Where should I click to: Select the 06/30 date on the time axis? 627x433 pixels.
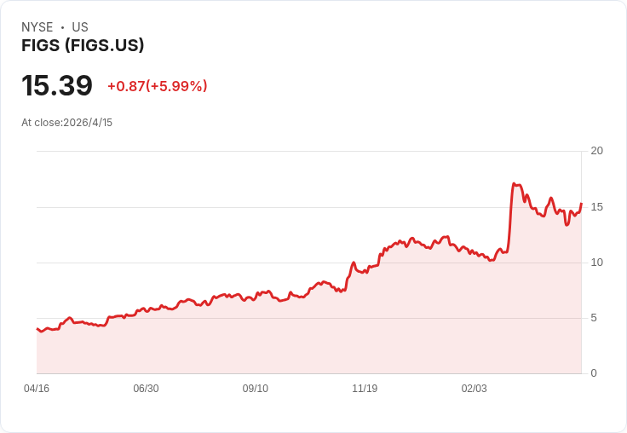point(146,389)
